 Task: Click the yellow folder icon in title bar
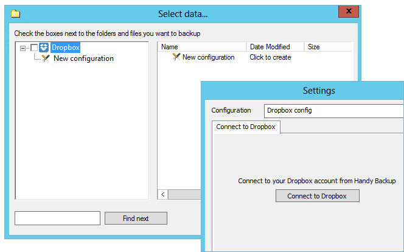click(x=16, y=14)
